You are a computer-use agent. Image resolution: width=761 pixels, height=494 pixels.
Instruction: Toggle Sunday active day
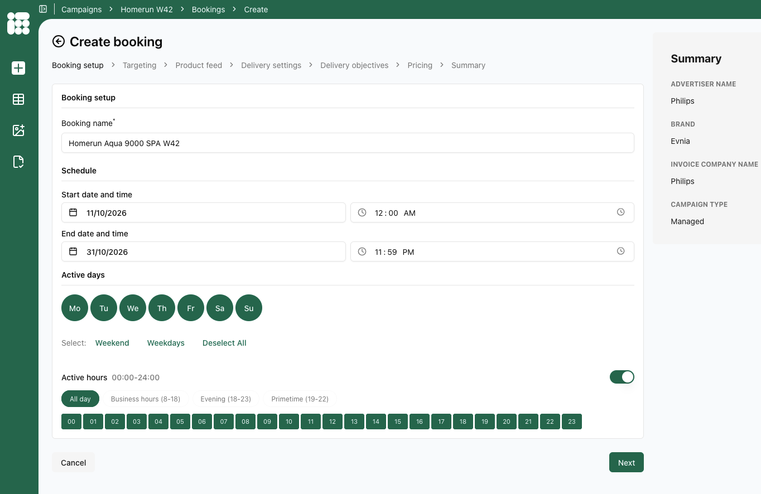tap(249, 308)
